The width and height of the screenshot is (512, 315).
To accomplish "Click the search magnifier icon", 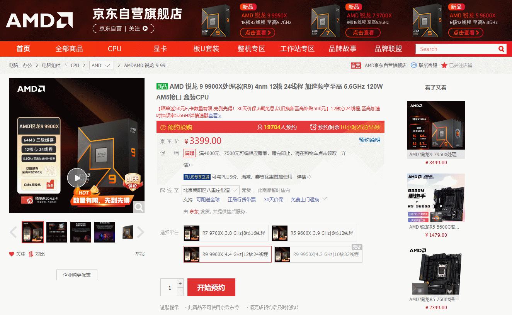I will (501, 49).
